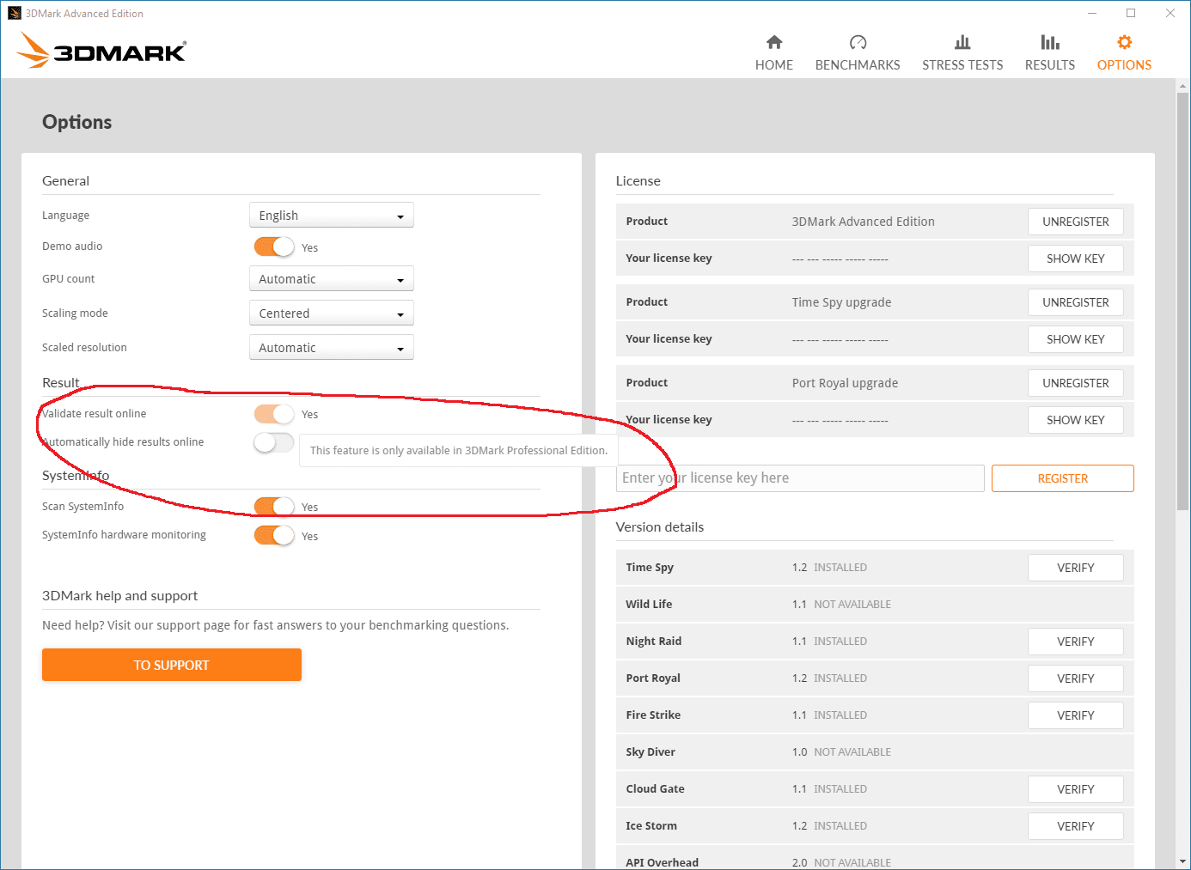The width and height of the screenshot is (1191, 870).
Task: Toggle Automatically hide results online switch
Action: [274, 442]
